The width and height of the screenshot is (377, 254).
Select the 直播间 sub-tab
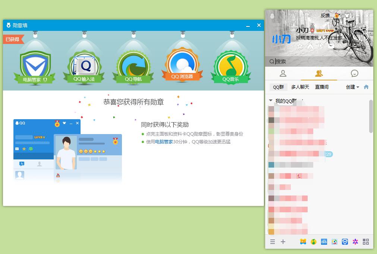(x=322, y=87)
